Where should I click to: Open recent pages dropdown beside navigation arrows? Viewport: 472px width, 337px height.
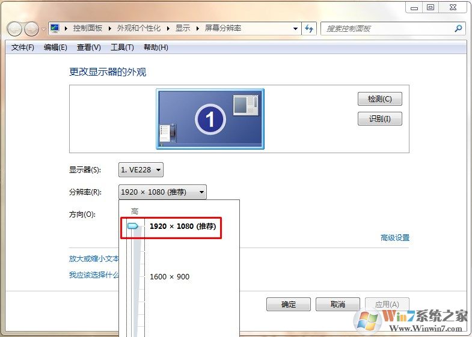[43, 29]
